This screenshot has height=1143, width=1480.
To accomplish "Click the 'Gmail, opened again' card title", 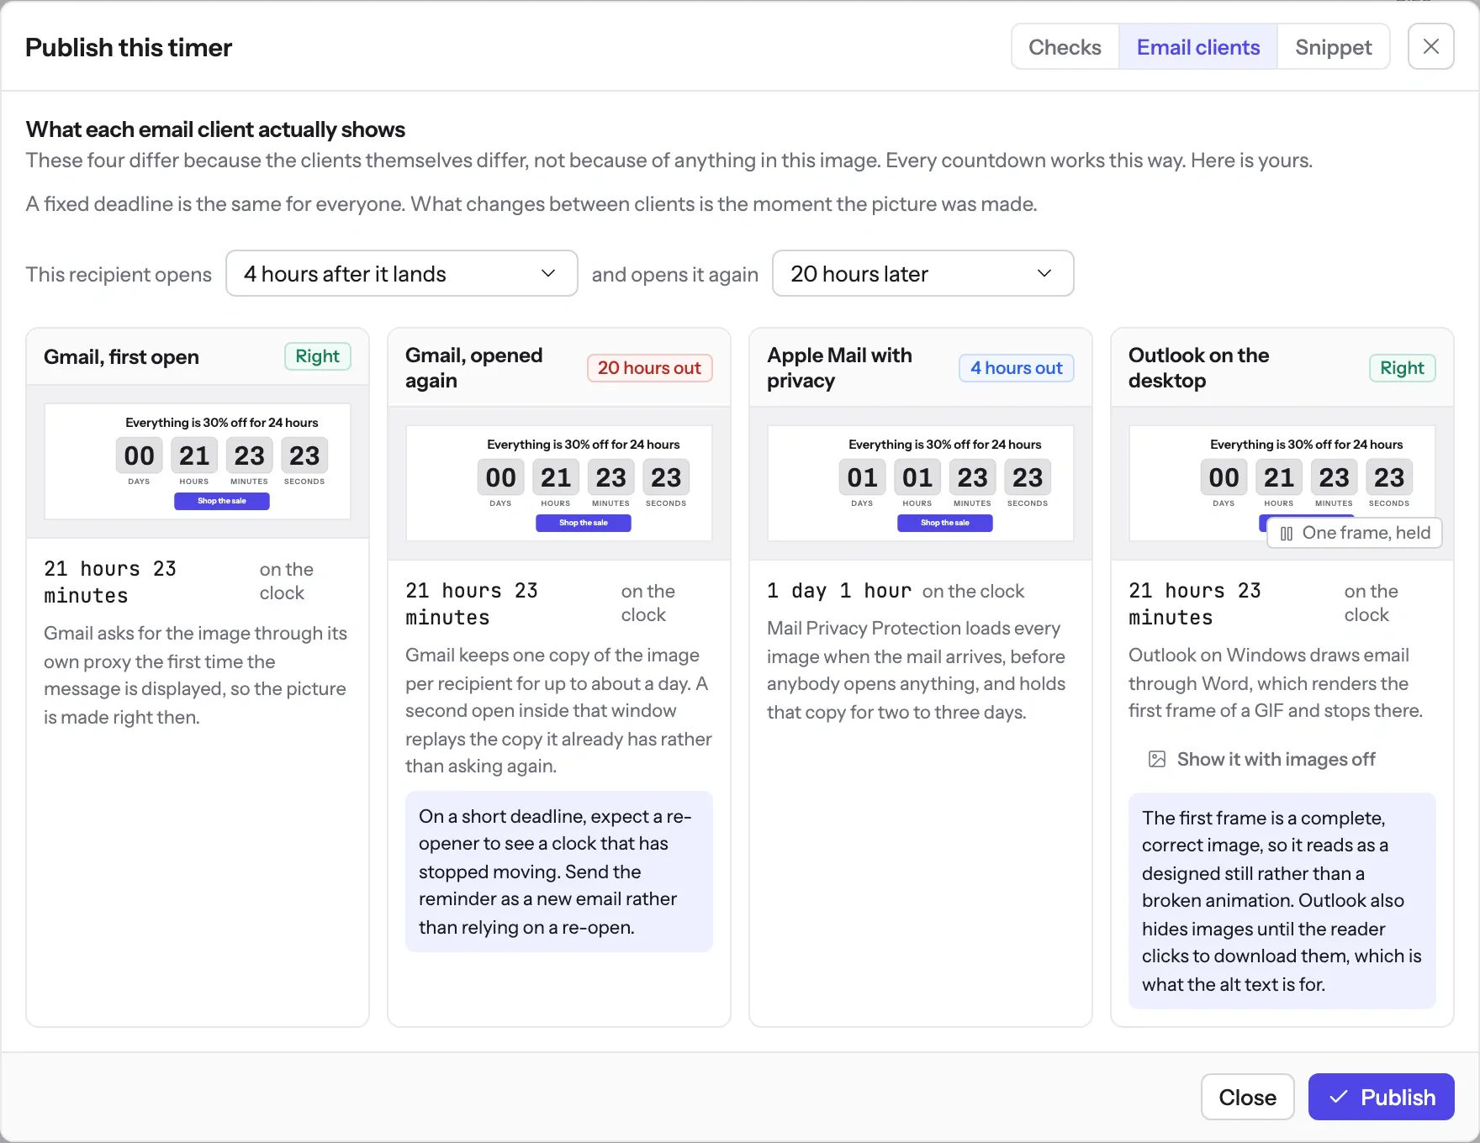I will tap(473, 368).
